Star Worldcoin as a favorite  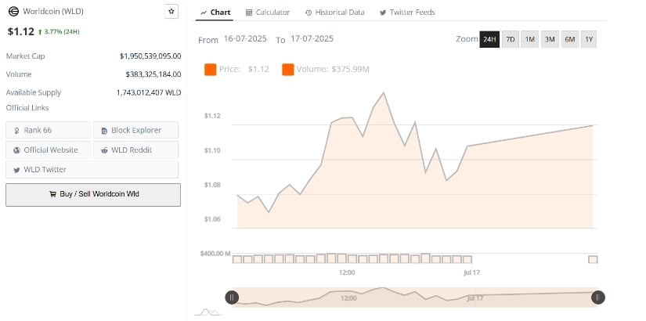coord(171,12)
